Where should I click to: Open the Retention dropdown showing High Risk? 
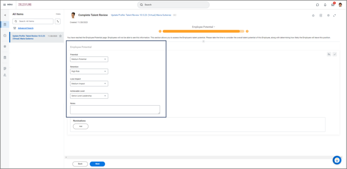click(89, 71)
